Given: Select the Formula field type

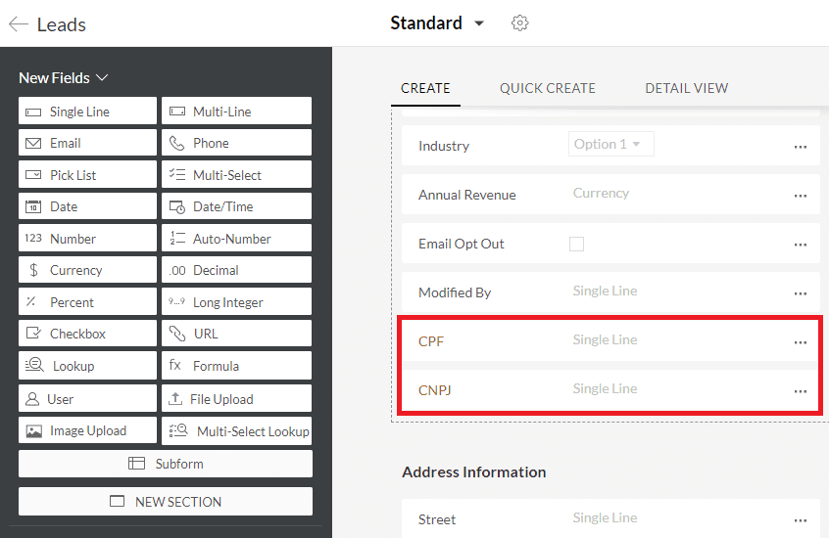Looking at the screenshot, I should tap(236, 366).
